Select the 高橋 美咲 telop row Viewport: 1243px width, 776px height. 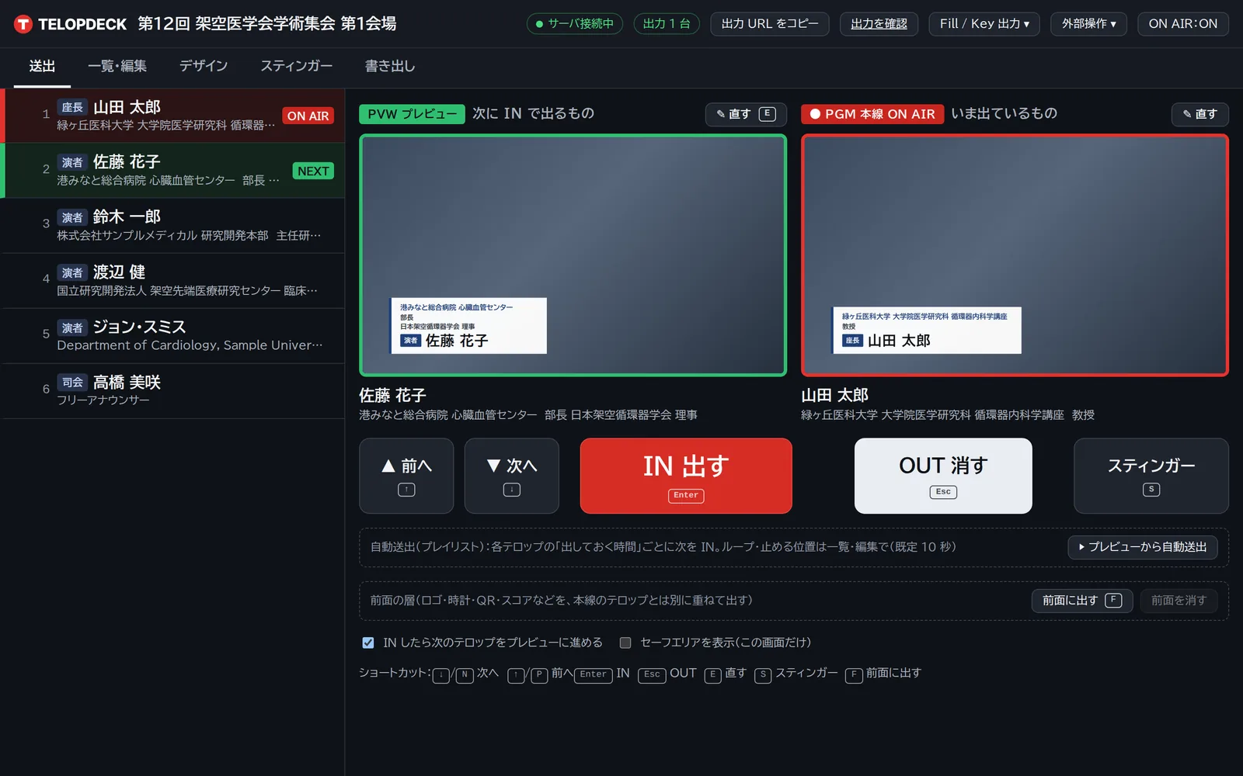172,391
